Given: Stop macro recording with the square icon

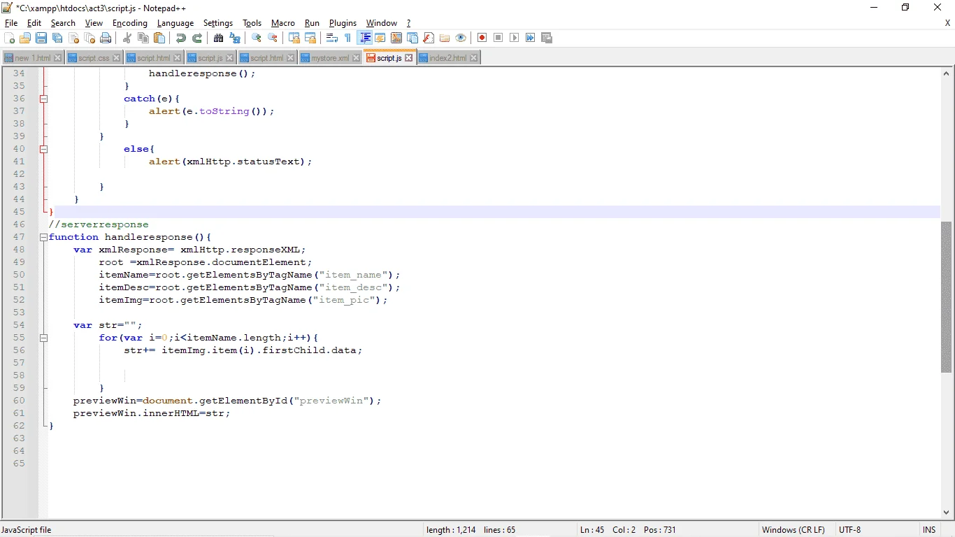Looking at the screenshot, I should (498, 38).
